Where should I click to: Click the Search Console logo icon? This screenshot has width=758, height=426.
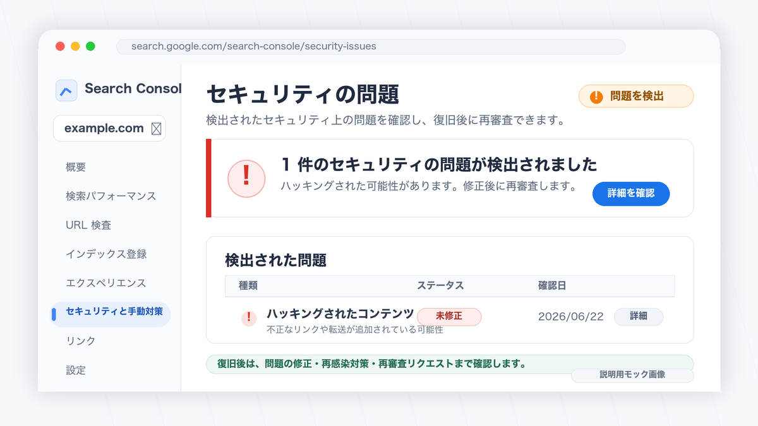(66, 90)
